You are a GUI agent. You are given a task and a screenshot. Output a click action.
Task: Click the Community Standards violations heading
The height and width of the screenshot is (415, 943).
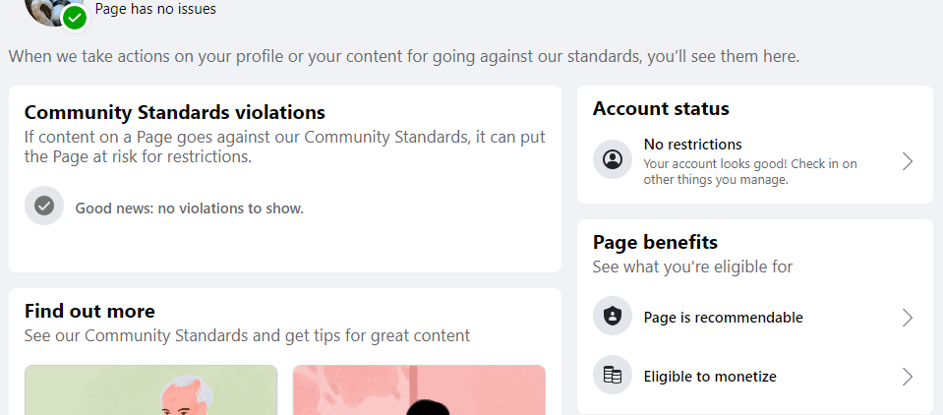pos(175,112)
